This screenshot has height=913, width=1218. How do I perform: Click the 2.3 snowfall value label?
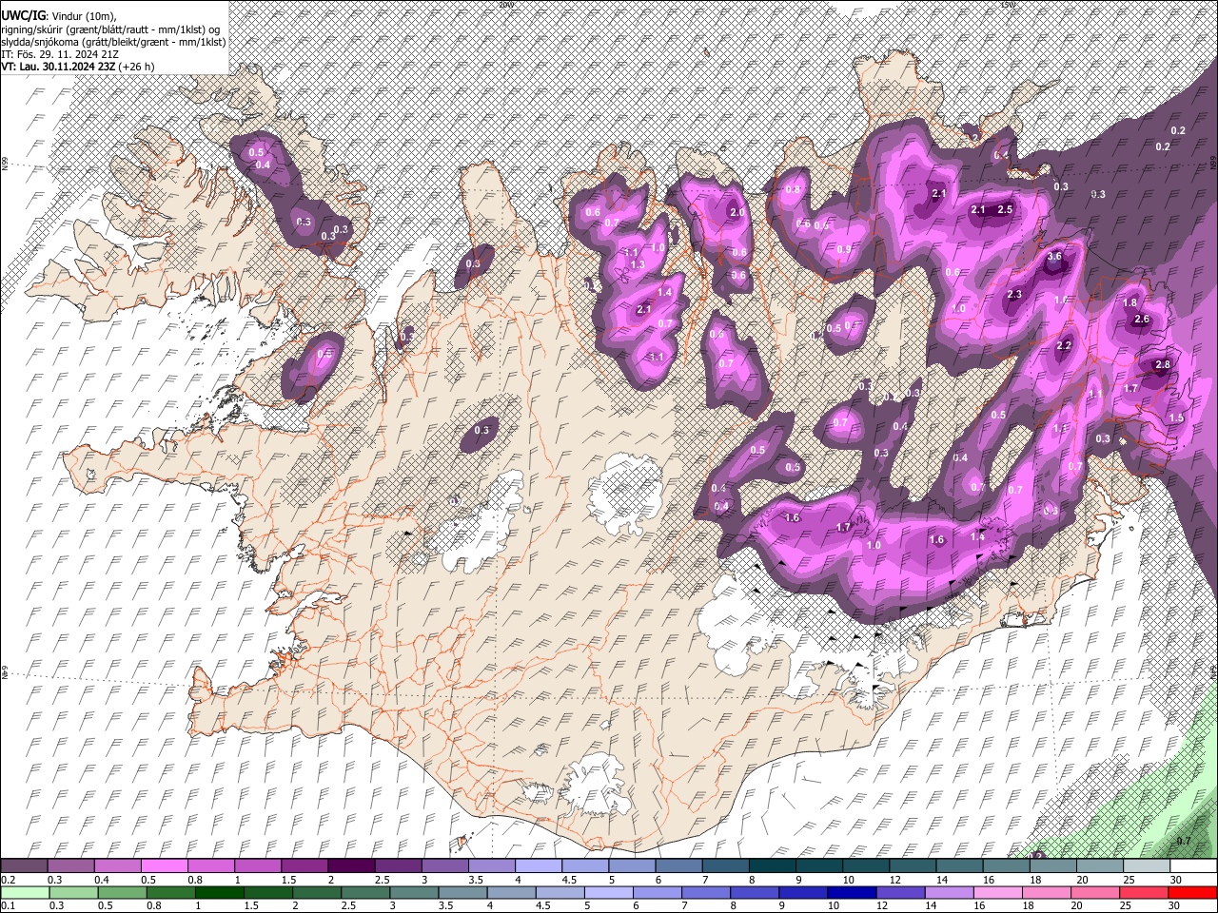click(1014, 295)
